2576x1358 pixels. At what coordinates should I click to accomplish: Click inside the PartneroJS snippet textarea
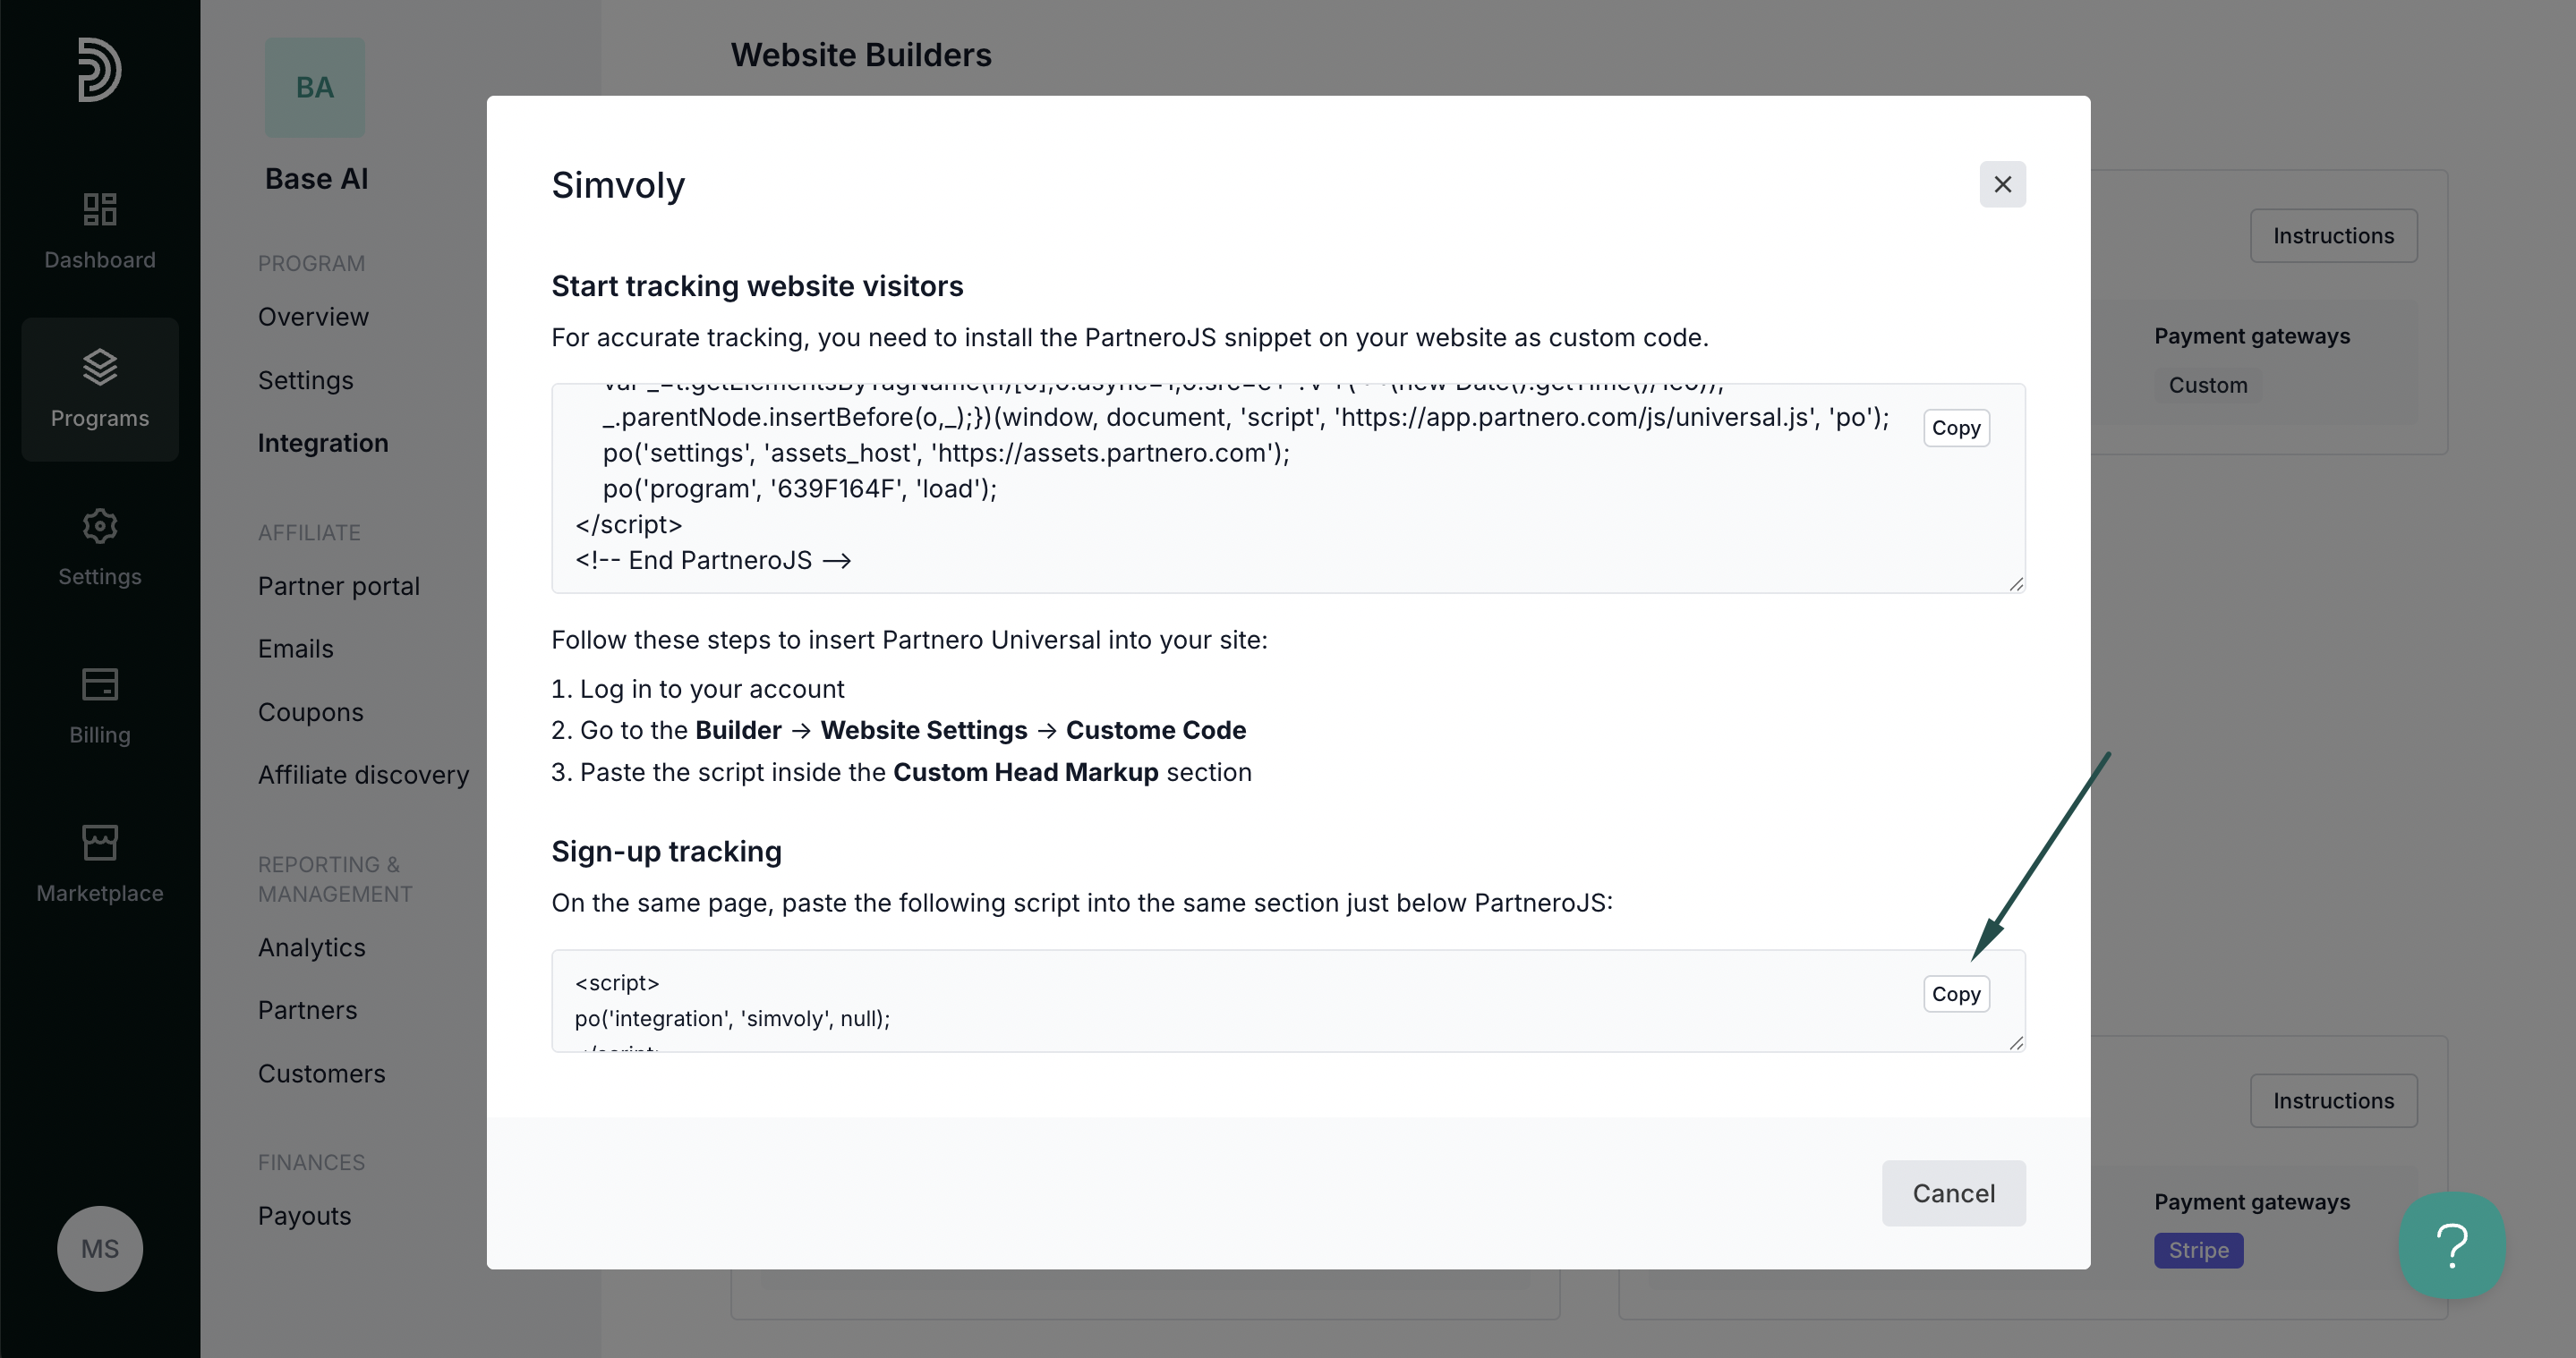pos(1288,488)
